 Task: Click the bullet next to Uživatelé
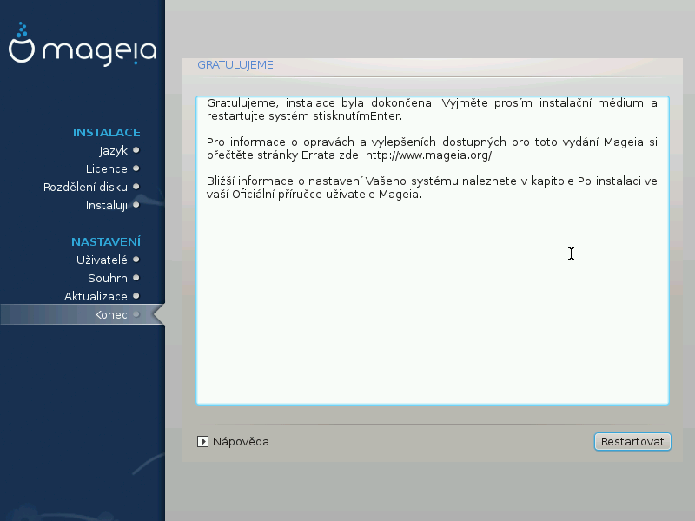coord(136,260)
